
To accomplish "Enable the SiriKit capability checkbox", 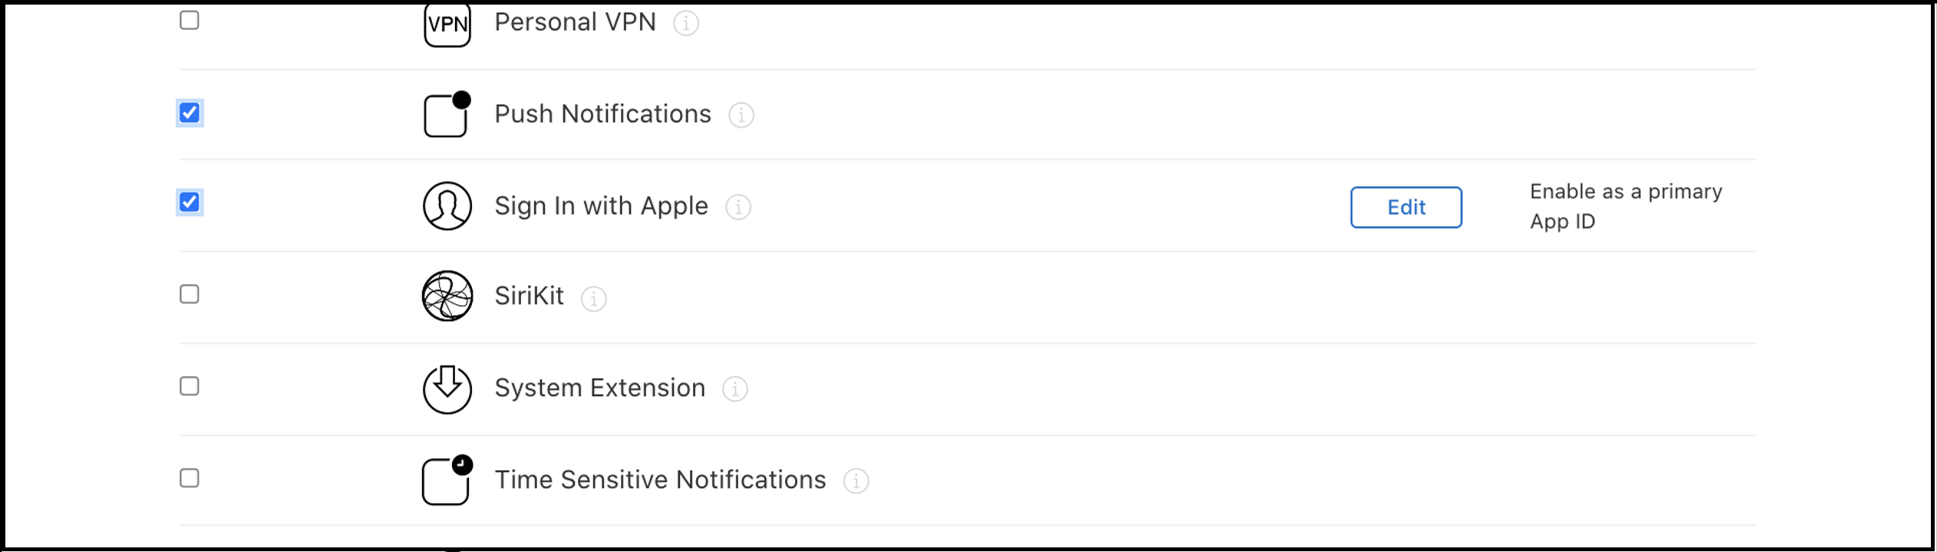I will 190,294.
